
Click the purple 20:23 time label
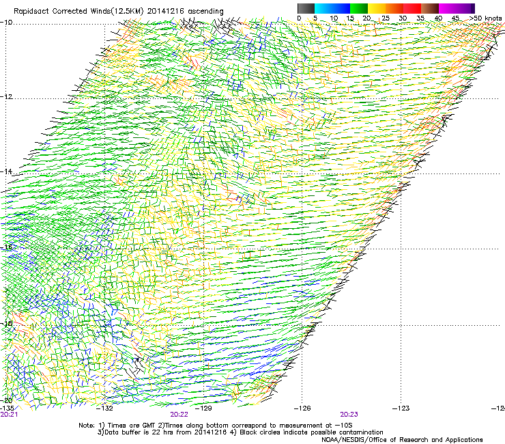[x=349, y=415]
